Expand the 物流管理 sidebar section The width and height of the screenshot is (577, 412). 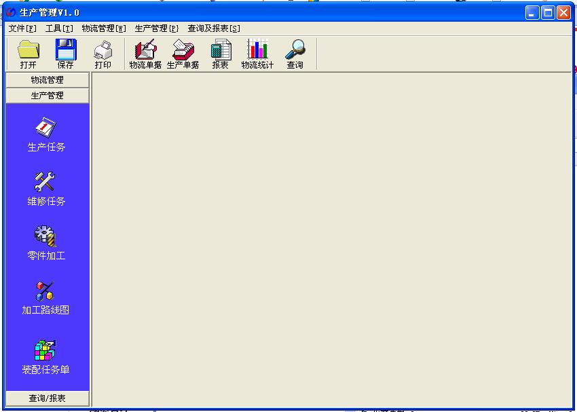[x=47, y=80]
